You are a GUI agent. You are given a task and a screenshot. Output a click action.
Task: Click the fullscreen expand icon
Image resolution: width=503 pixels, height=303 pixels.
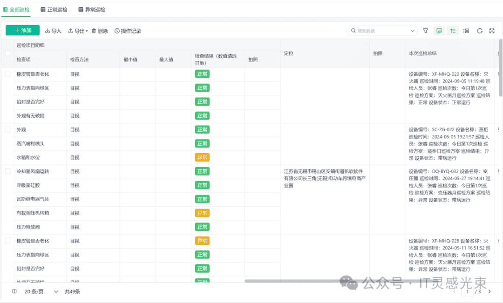pos(492,31)
